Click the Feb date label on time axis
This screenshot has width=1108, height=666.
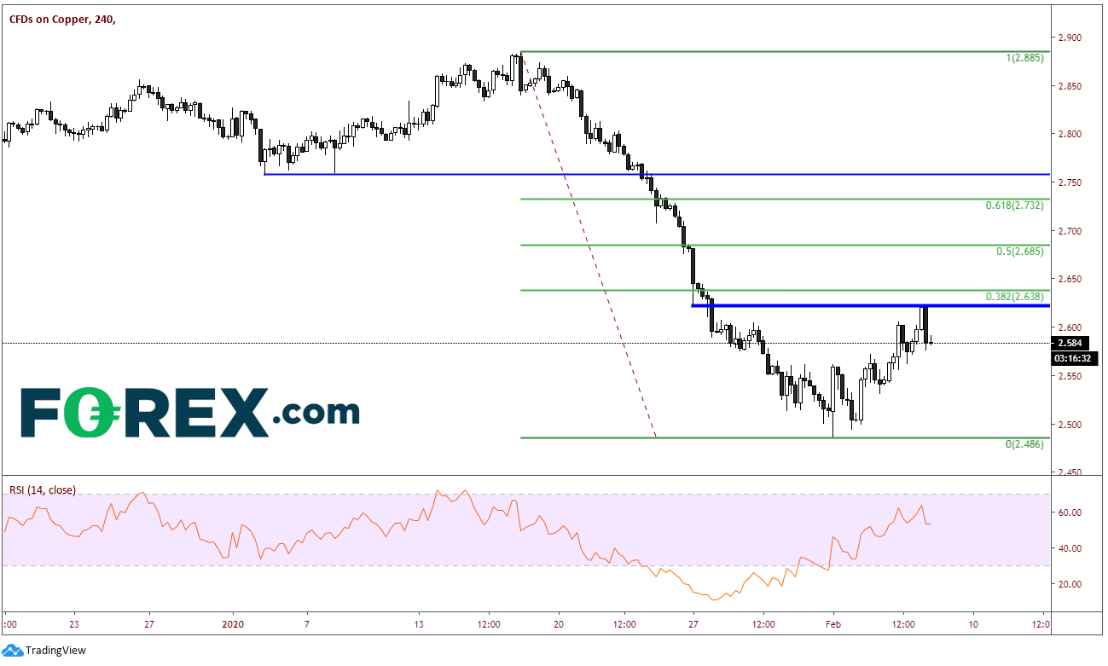(832, 623)
